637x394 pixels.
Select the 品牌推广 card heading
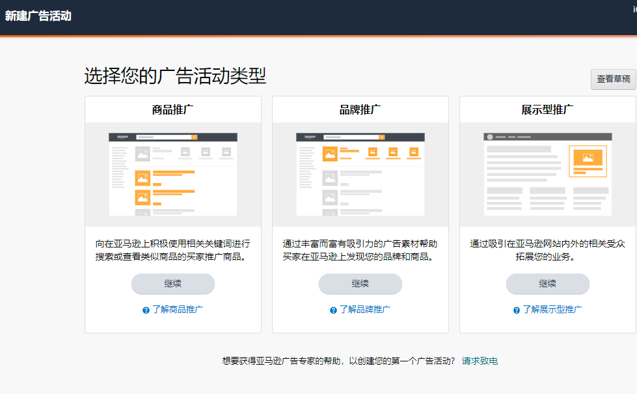360,109
